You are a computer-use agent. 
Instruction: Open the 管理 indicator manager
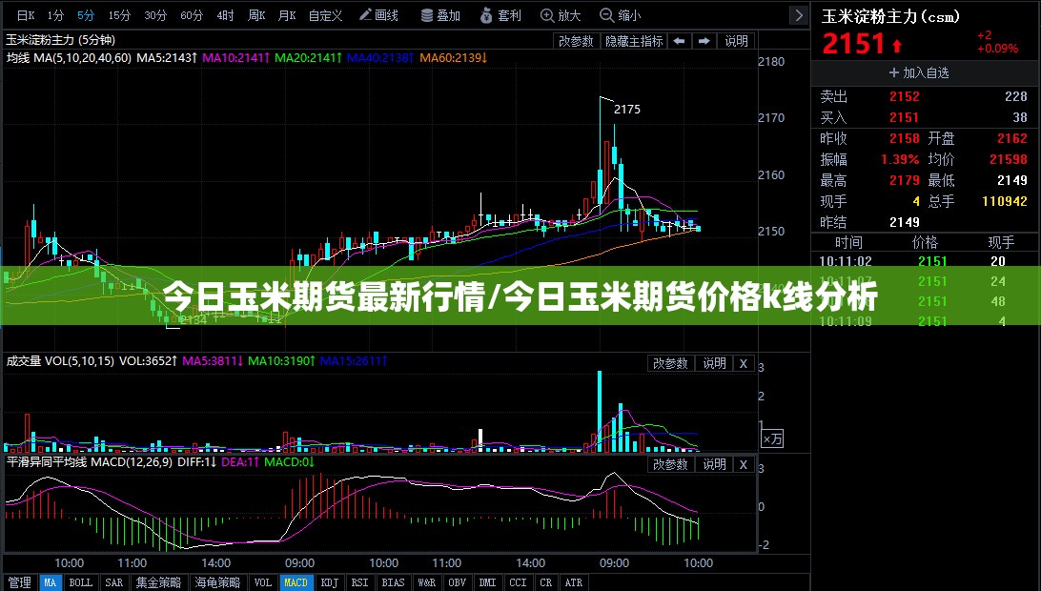point(19,582)
